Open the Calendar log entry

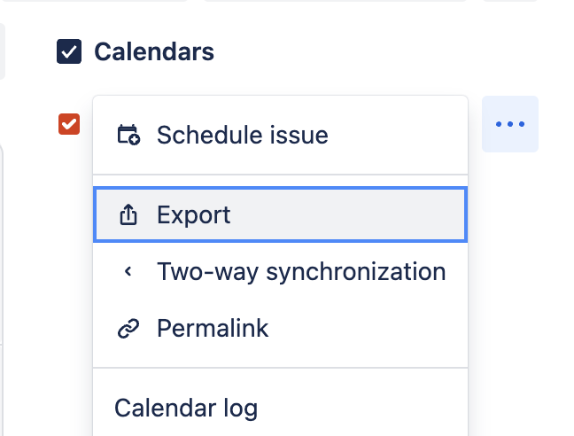pos(186,409)
